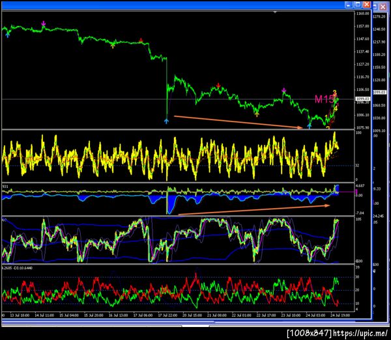Click the 17 Jul 22:00 time axis label
Screen dimensions: 391x340
(167, 315)
